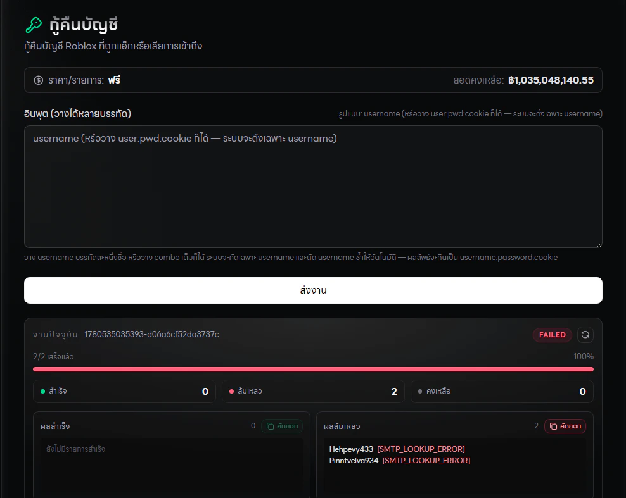Focus the username input textarea
Screen dimensions: 626x498
313,187
